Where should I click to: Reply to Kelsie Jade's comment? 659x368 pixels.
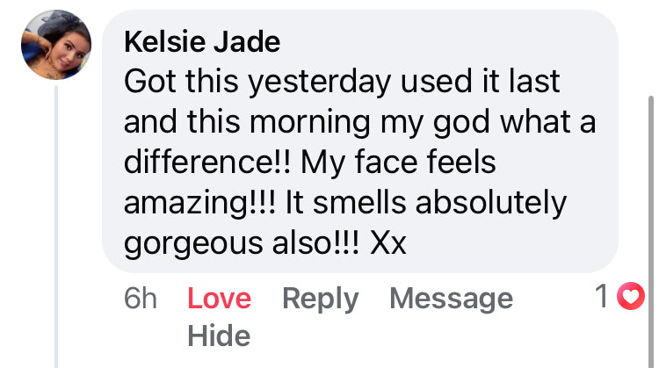pos(320,299)
